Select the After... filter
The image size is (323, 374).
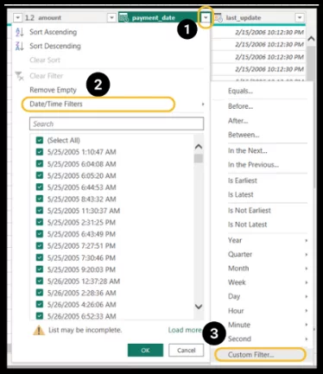click(x=237, y=121)
